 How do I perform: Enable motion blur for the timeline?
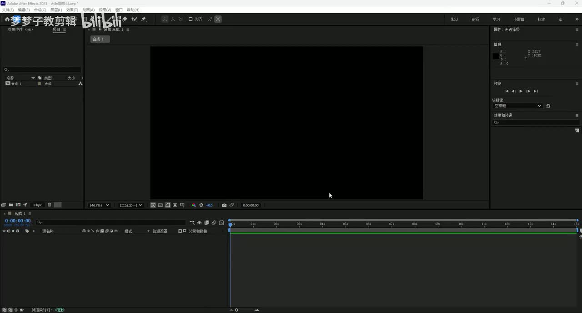(214, 222)
